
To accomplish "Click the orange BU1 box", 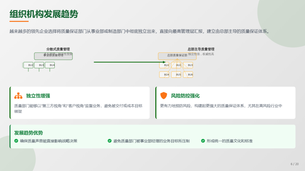I will tap(164, 65).
